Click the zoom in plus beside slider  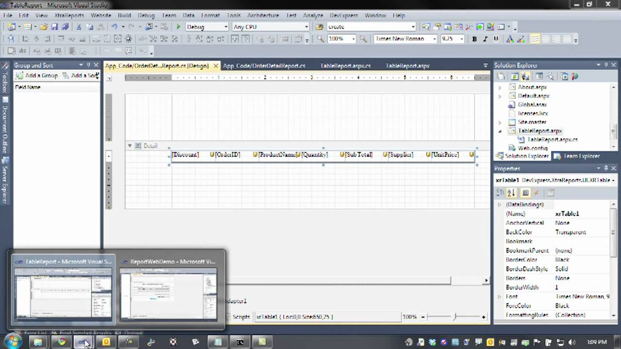(x=483, y=317)
